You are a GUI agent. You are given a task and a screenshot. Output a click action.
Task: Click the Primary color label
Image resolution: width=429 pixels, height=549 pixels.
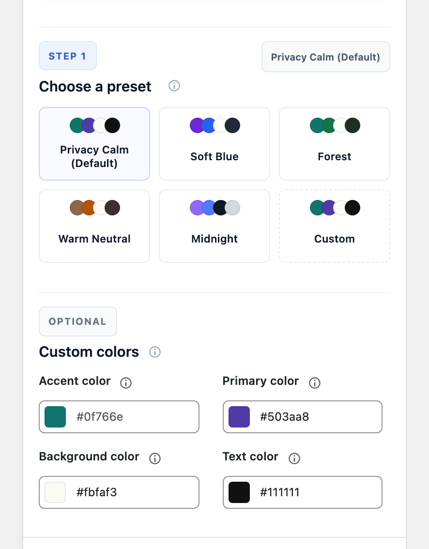260,381
